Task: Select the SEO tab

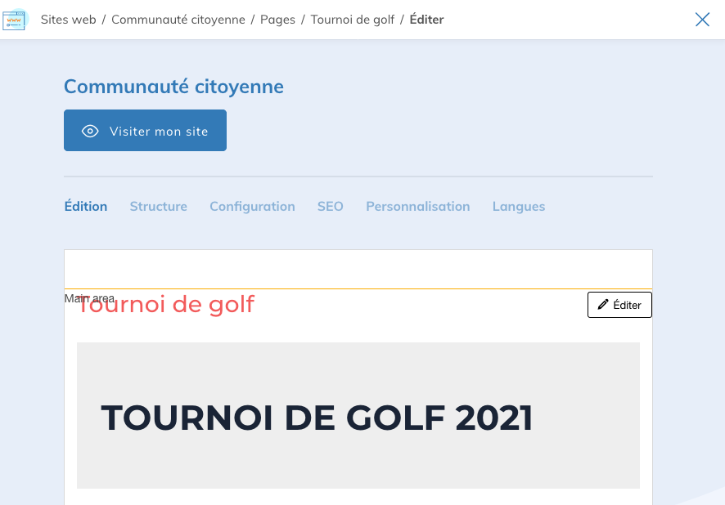Action: [330, 206]
